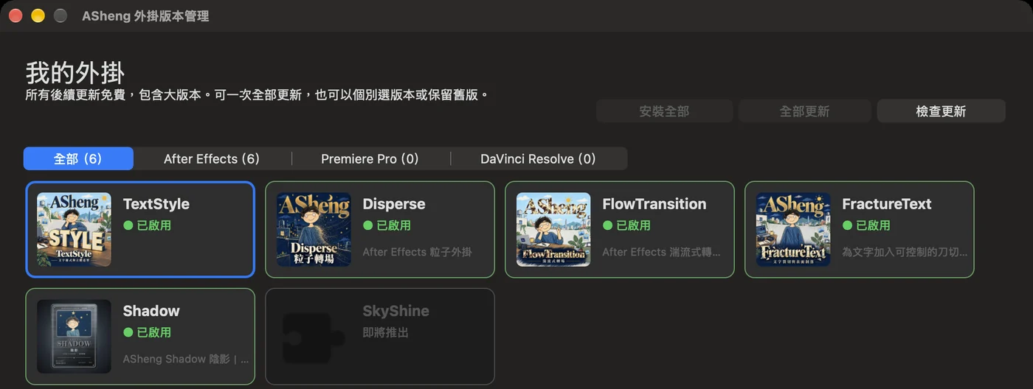Image resolution: width=1033 pixels, height=389 pixels.
Task: Click the 檢查更新 button
Action: pyautogui.click(x=941, y=111)
